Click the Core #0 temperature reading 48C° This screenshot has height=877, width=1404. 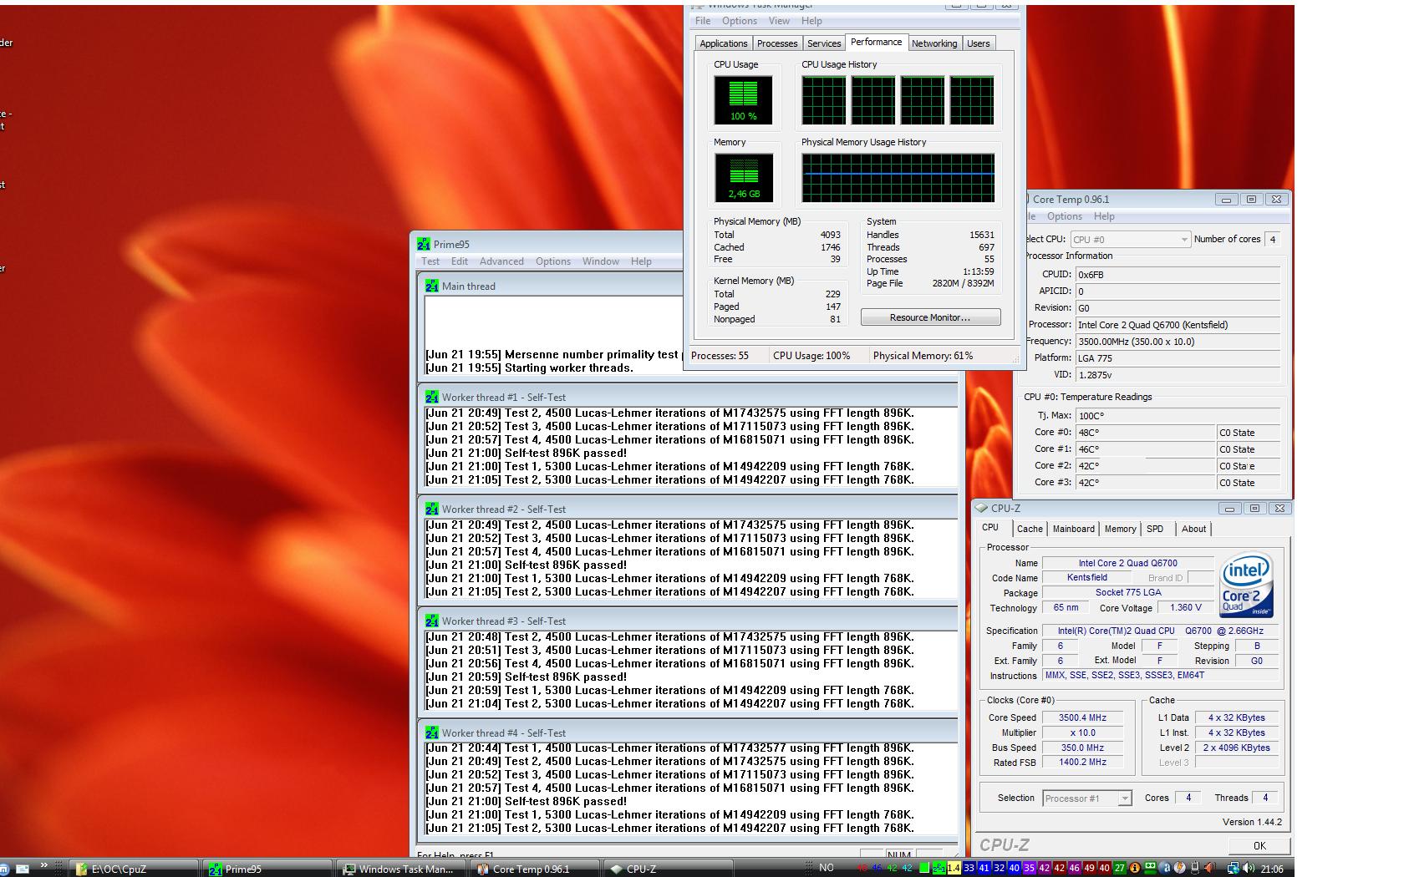[x=1145, y=433]
